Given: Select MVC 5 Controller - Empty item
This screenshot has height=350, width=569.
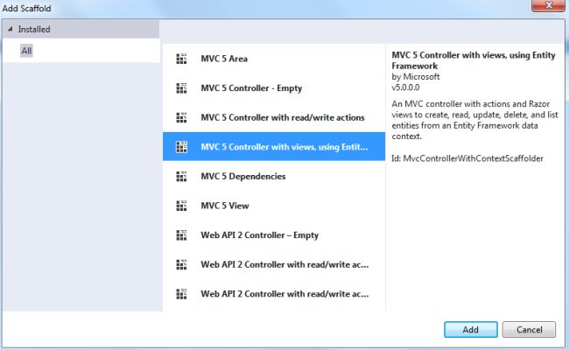Looking at the screenshot, I should pos(274,88).
